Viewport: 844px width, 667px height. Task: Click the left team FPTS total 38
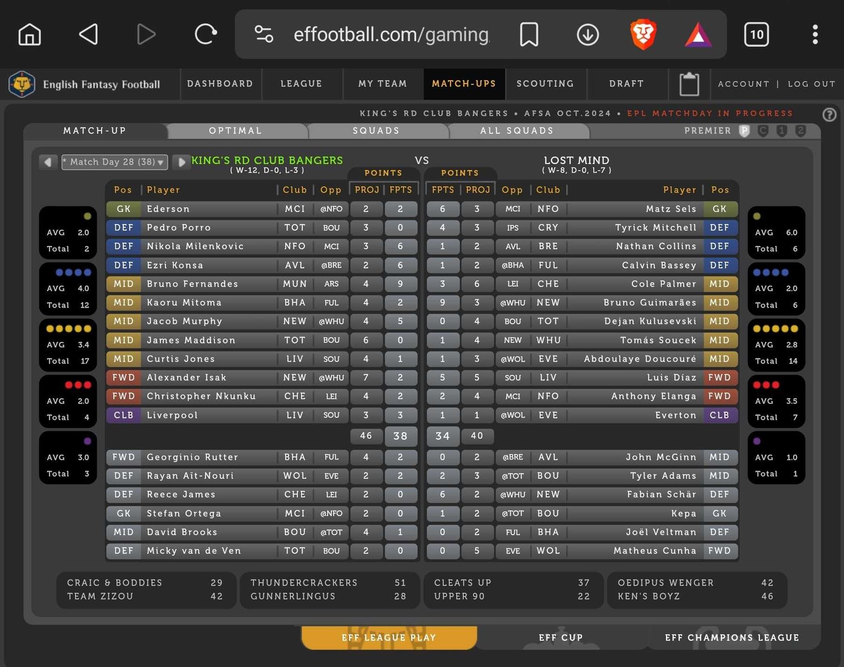(401, 436)
